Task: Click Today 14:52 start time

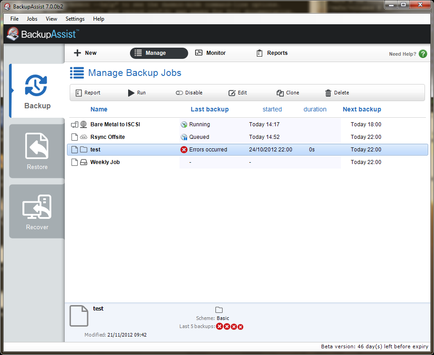Action: [x=264, y=137]
